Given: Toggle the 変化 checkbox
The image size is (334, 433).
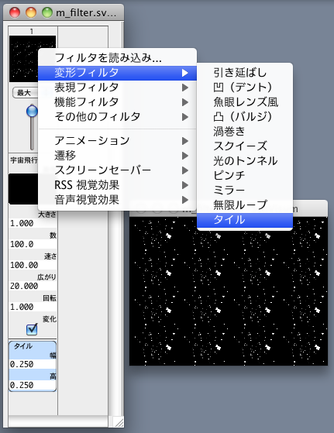Looking at the screenshot, I should 32,329.
